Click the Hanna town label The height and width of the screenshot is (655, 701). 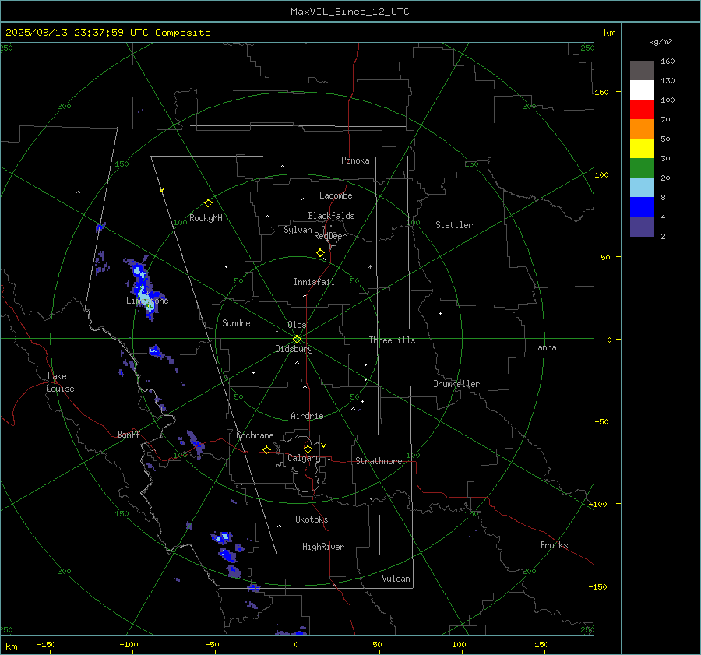point(544,347)
